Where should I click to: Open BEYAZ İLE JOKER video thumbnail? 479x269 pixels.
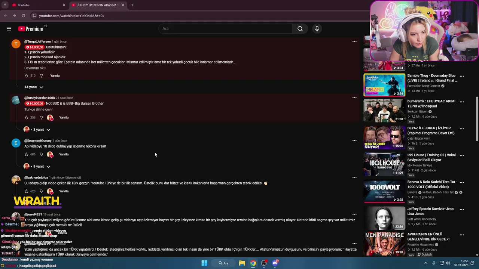pos(384,137)
